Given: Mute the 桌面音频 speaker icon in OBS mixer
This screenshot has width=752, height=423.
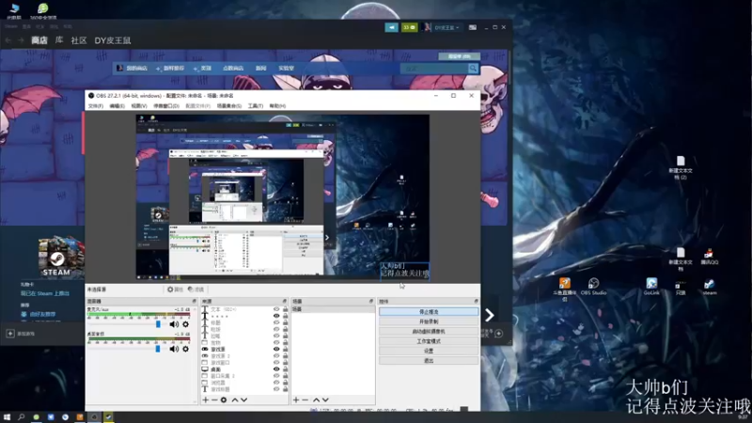Looking at the screenshot, I should [174, 349].
